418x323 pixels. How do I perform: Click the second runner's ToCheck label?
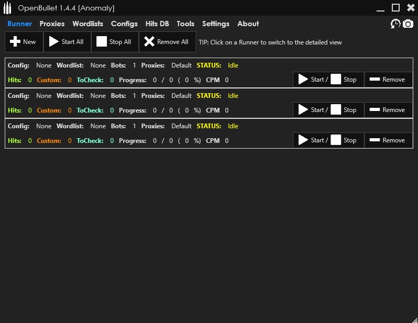90,110
